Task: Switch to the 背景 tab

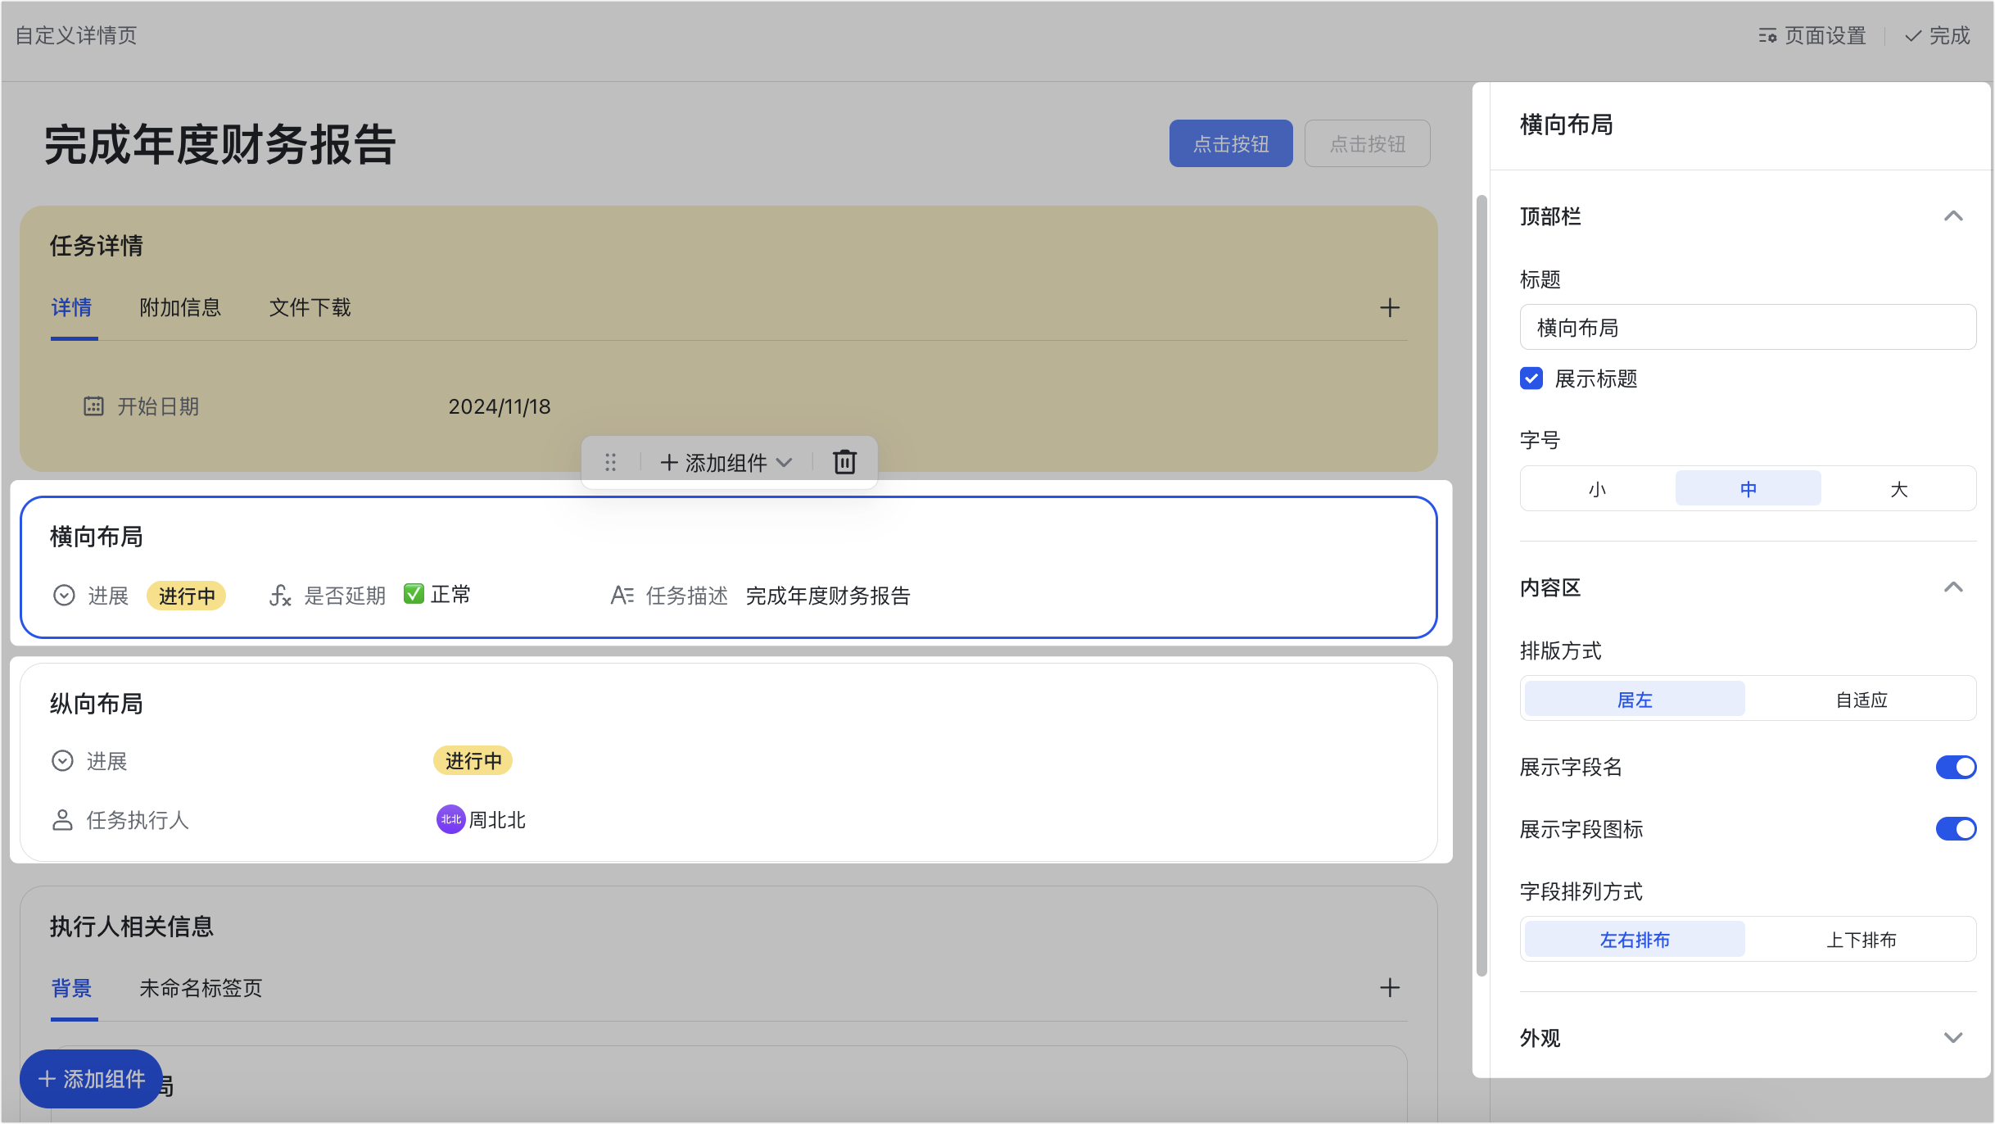Action: pos(72,989)
